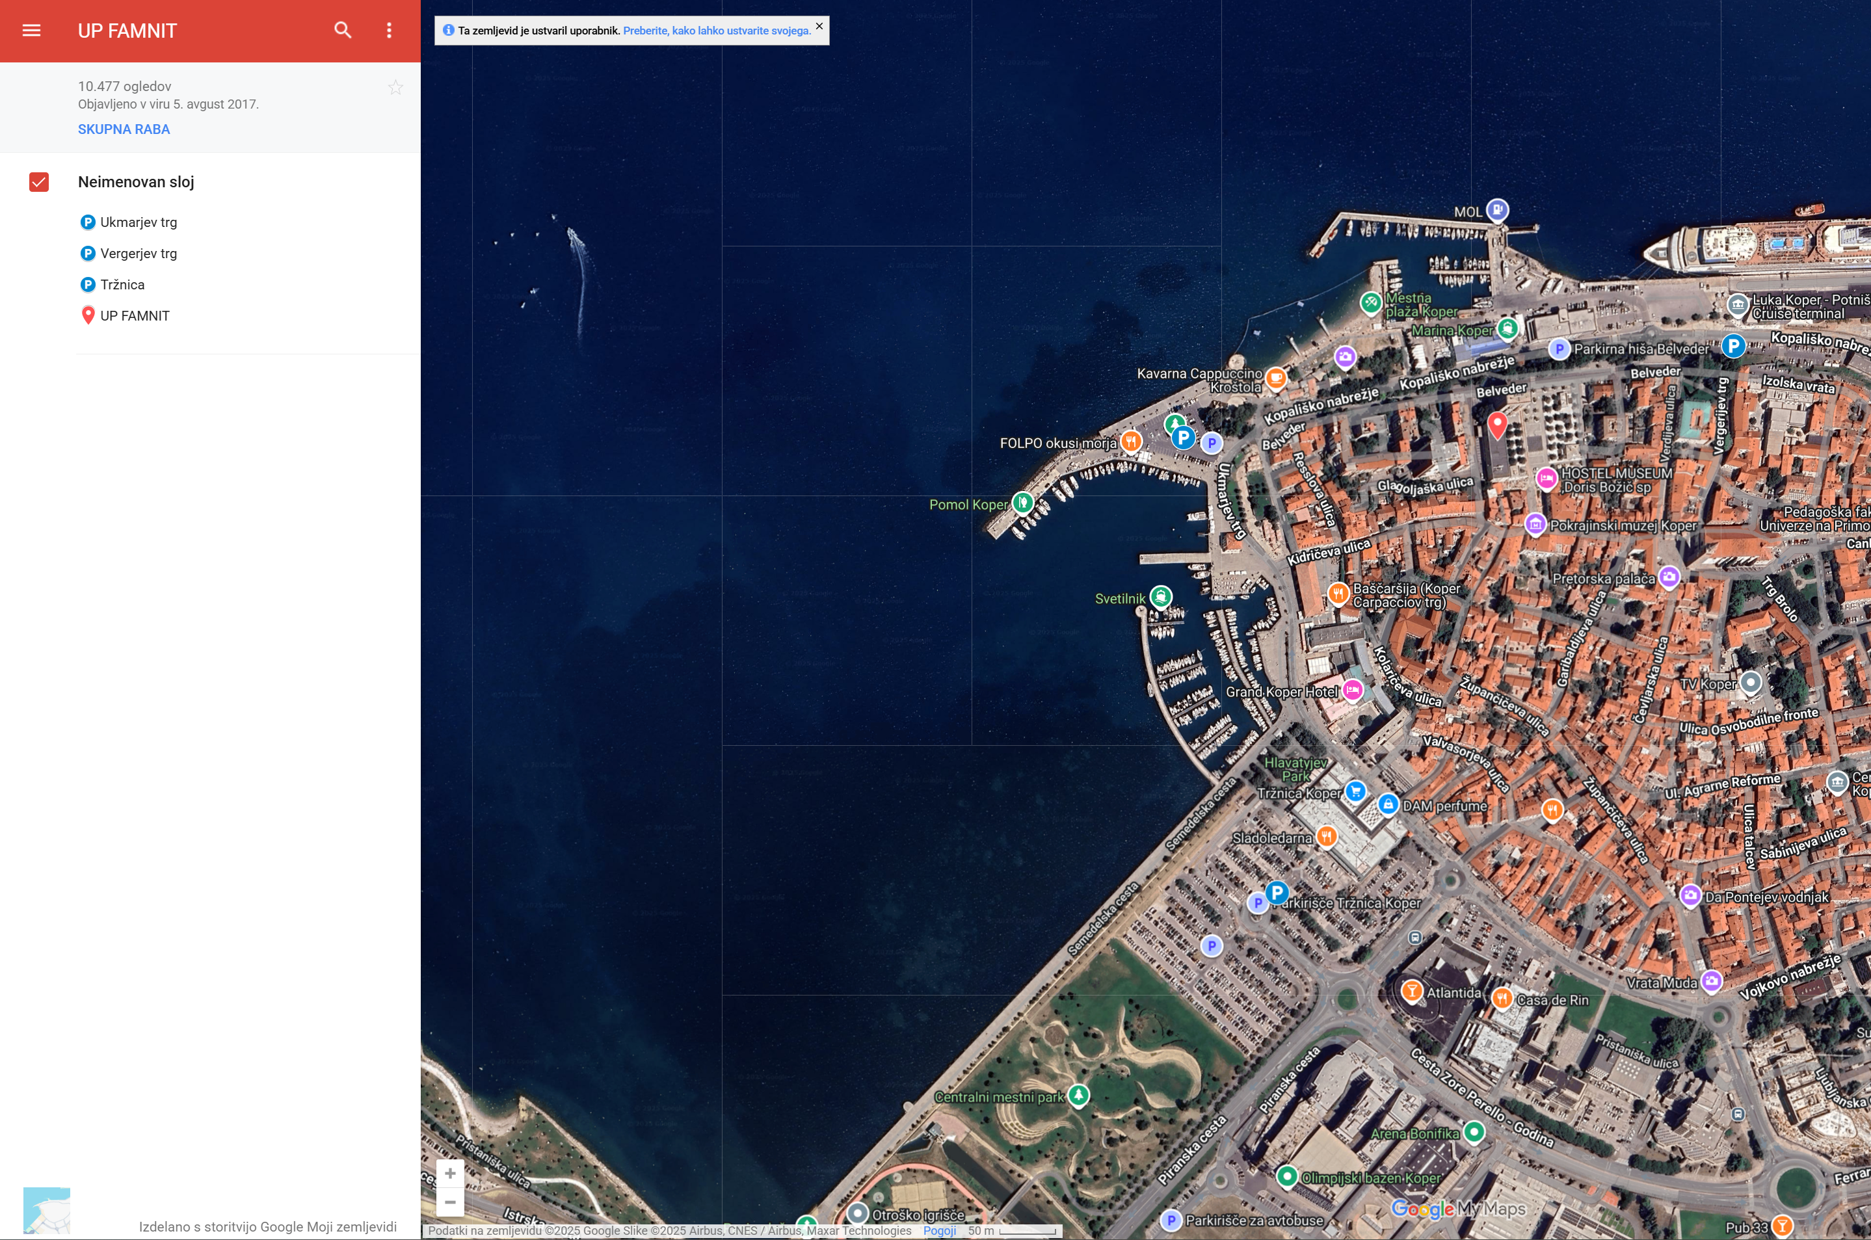Click the Grand Koper Hotel pink icon

click(x=1353, y=690)
